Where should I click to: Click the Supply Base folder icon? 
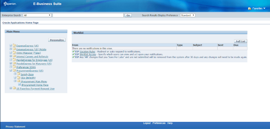click(x=18, y=74)
